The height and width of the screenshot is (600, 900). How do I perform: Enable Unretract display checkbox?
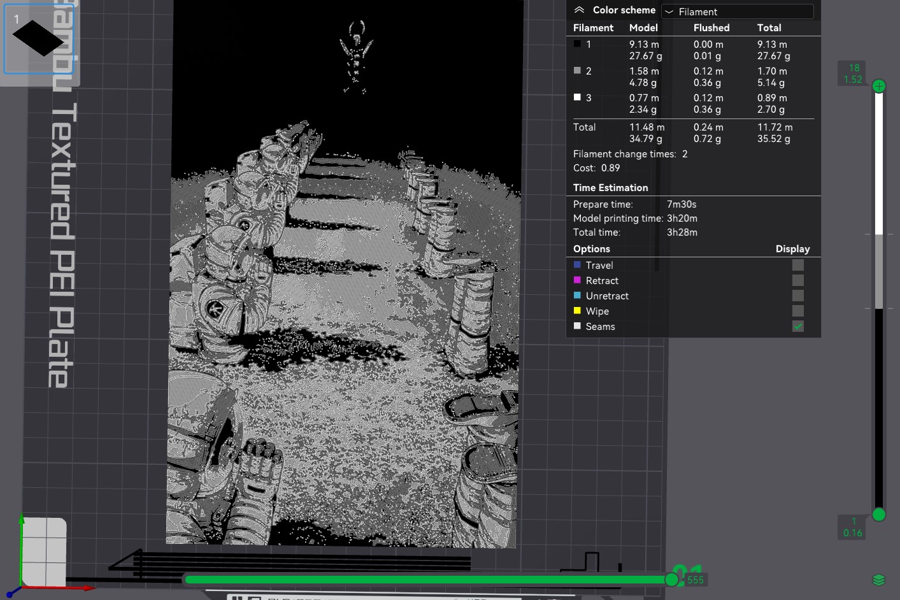click(x=798, y=296)
